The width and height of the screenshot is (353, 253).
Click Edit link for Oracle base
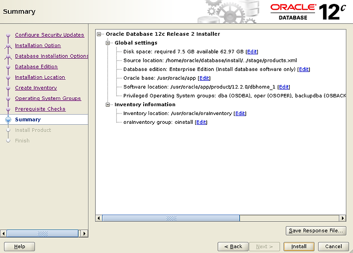[x=204, y=78]
